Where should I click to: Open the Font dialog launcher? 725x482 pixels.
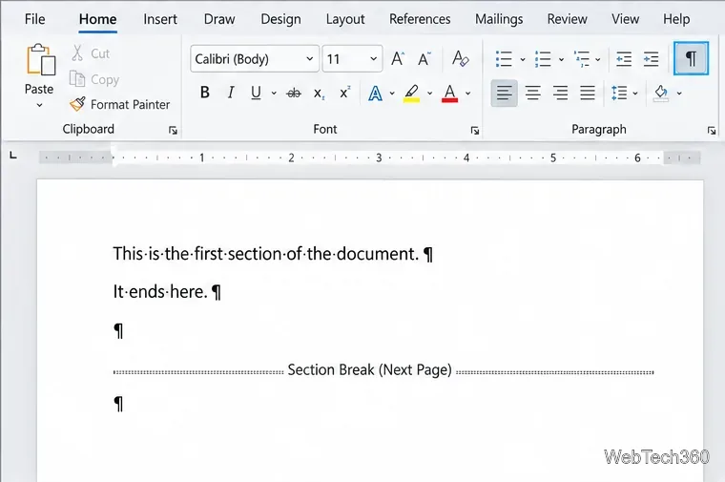(x=475, y=131)
